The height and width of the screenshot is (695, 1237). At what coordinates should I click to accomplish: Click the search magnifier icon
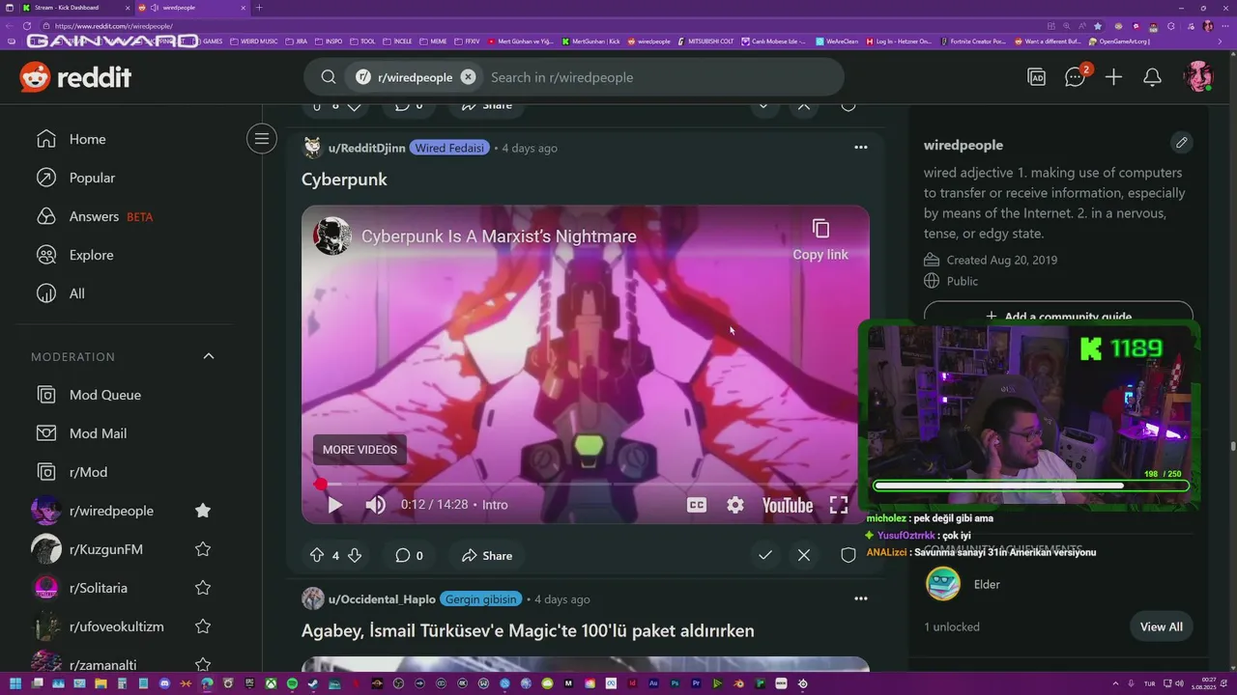point(329,77)
